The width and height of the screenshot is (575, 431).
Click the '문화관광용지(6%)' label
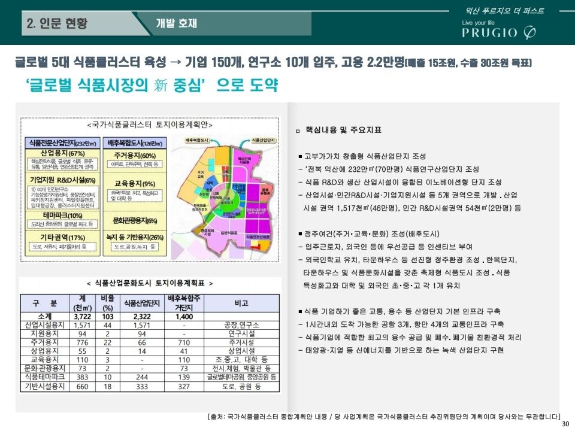(135, 220)
